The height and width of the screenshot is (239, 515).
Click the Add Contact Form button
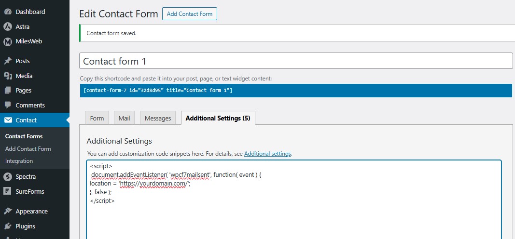[190, 14]
